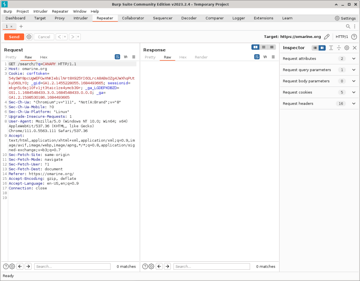
Task: Edit target with the pencil icon
Action: (327, 37)
